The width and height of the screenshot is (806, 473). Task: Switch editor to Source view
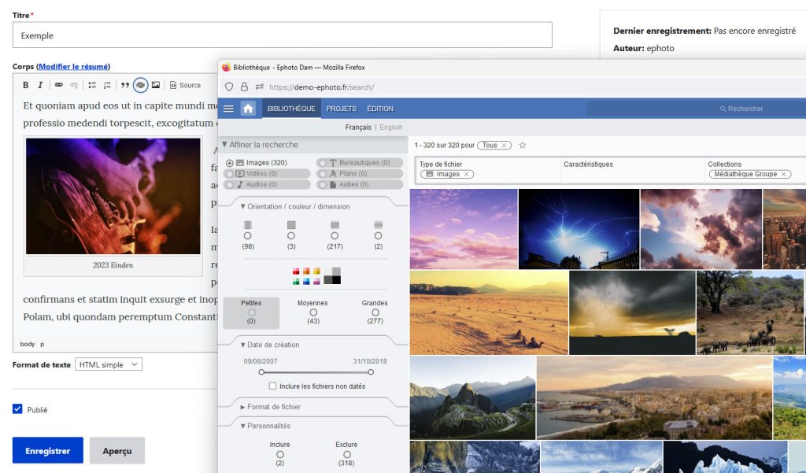pyautogui.click(x=185, y=85)
